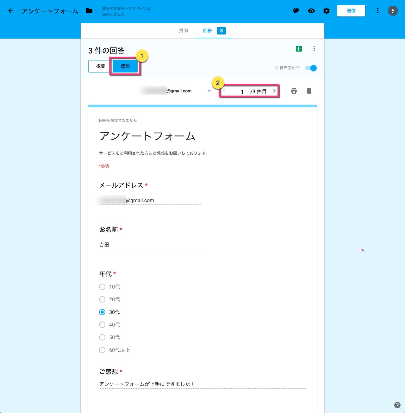Open the color palette theme icon
Screen dimensions: 405x413
tap(296, 11)
